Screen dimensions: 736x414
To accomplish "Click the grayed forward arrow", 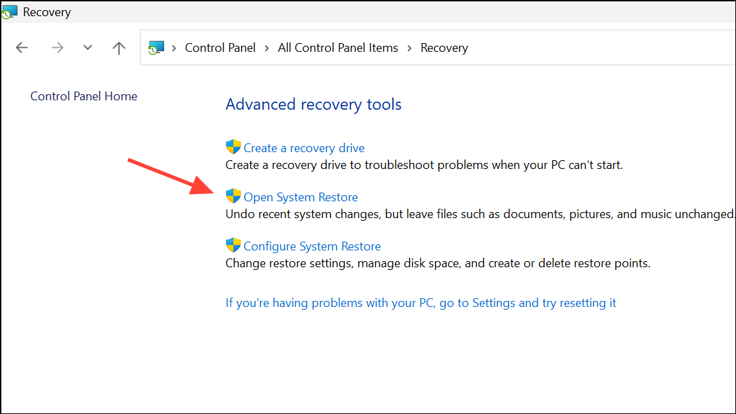I will (57, 47).
